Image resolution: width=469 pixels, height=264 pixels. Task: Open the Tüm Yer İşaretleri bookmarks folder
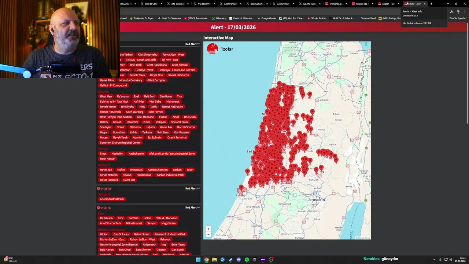[458, 18]
